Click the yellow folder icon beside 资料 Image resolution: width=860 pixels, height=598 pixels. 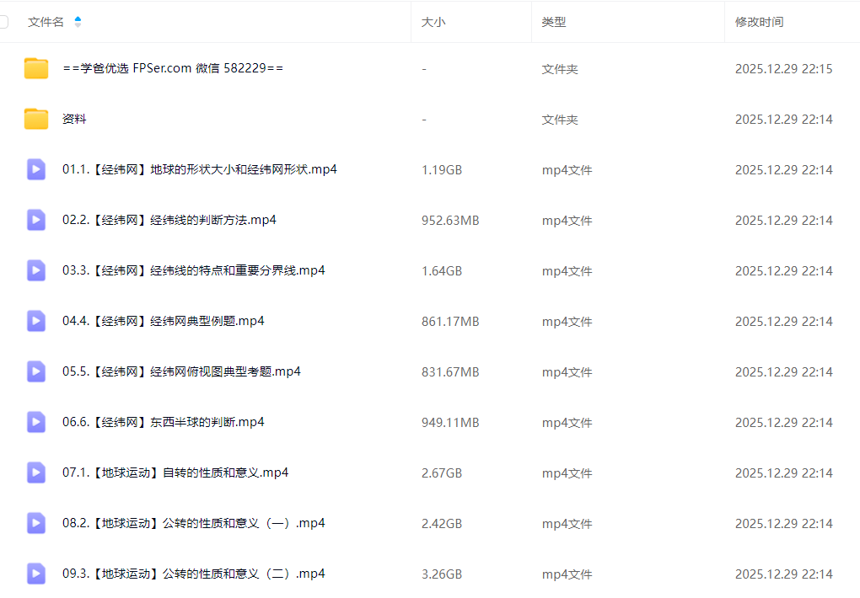tap(35, 119)
